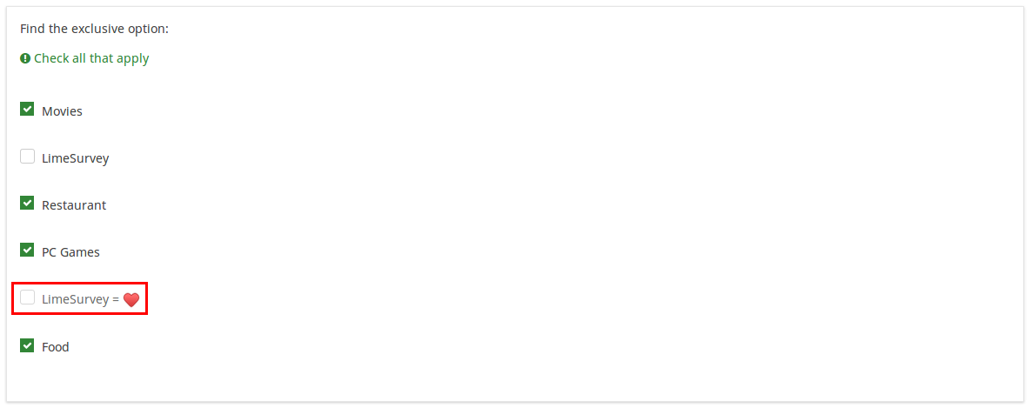Uncheck the Movies checkbox
1031x408 pixels.
27,110
